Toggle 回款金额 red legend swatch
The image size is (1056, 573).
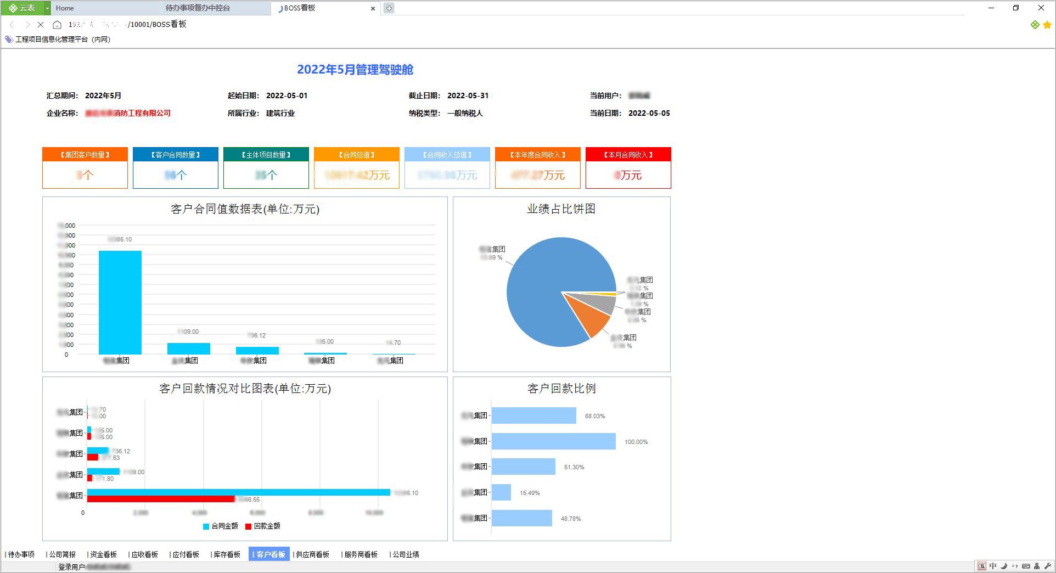(248, 526)
